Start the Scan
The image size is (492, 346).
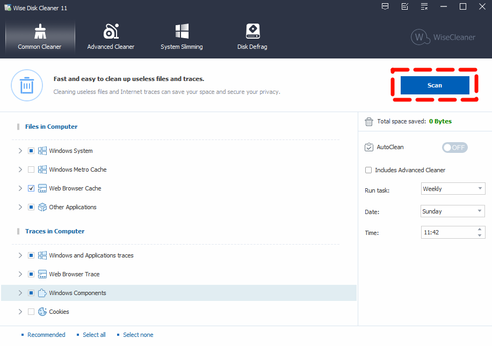pos(435,85)
